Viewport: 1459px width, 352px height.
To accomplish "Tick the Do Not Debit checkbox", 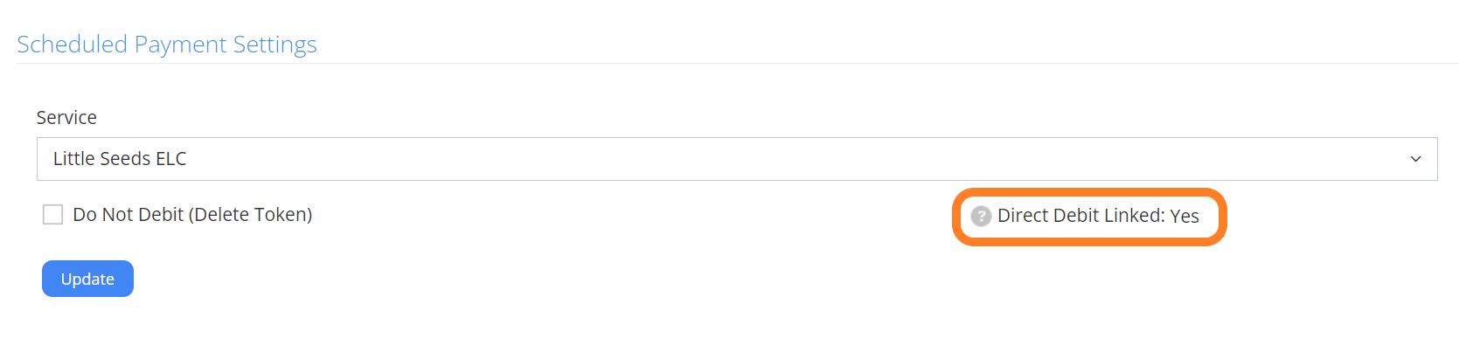I will (53, 215).
